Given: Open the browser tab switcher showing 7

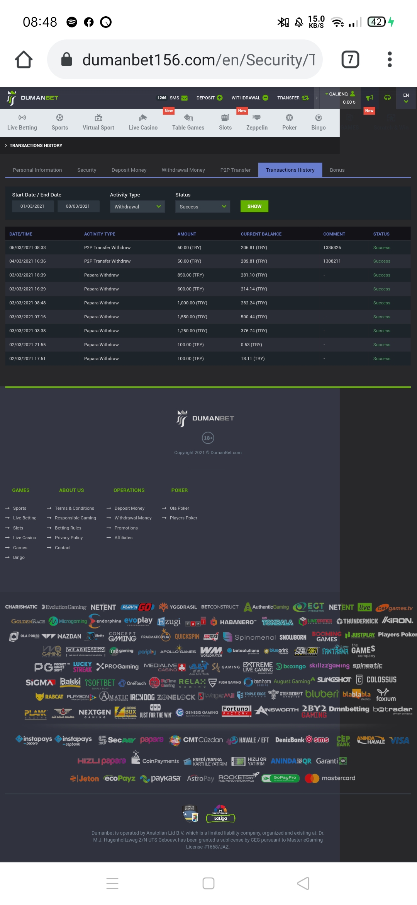Looking at the screenshot, I should [x=350, y=60].
